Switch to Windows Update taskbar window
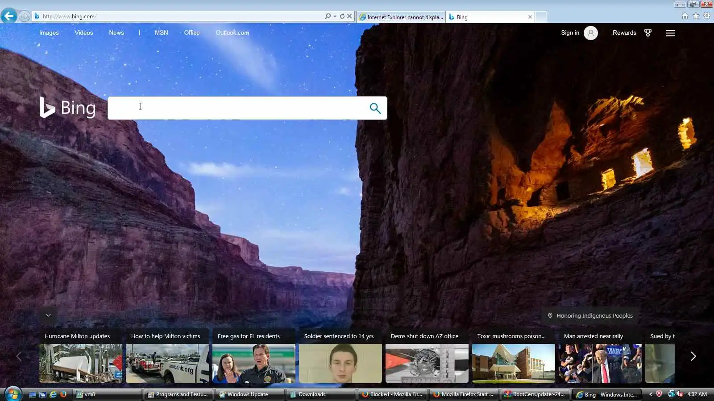Screen dimensions: 714x401 (x=249, y=394)
